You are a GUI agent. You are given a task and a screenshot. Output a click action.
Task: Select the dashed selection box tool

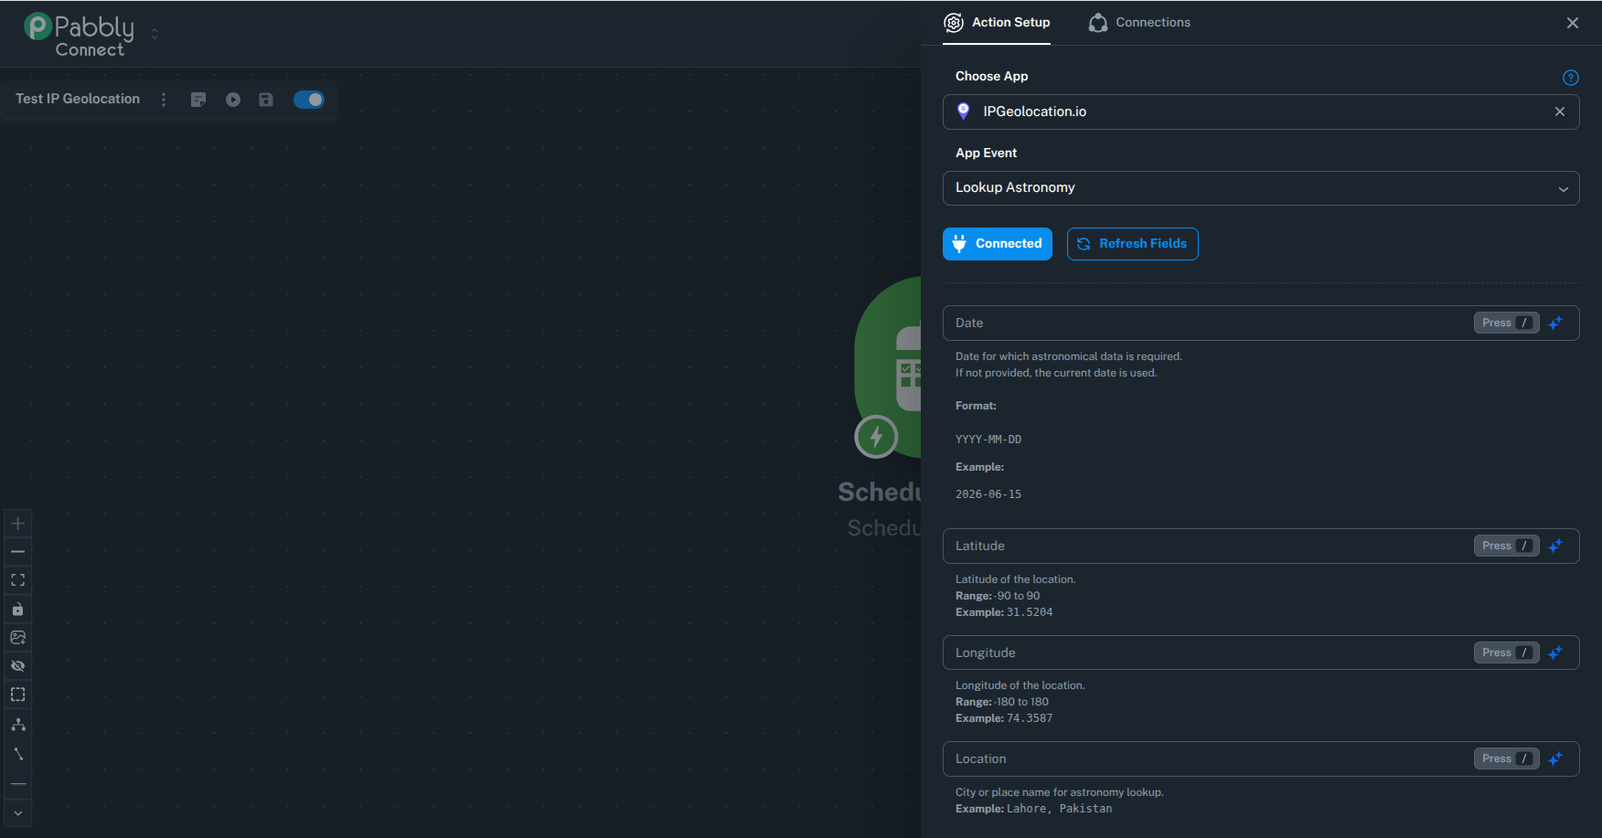17,695
